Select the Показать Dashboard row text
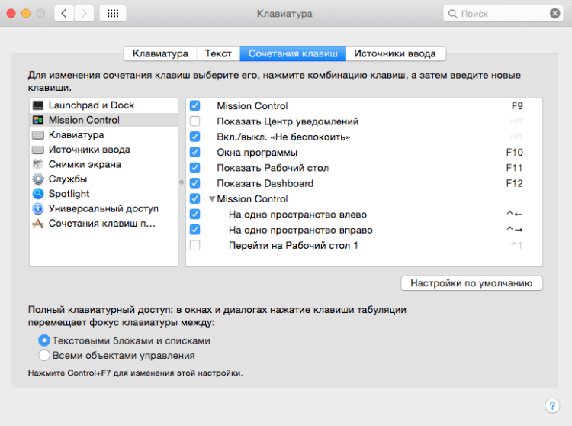Viewport: 572px width, 426px height. coord(265,183)
